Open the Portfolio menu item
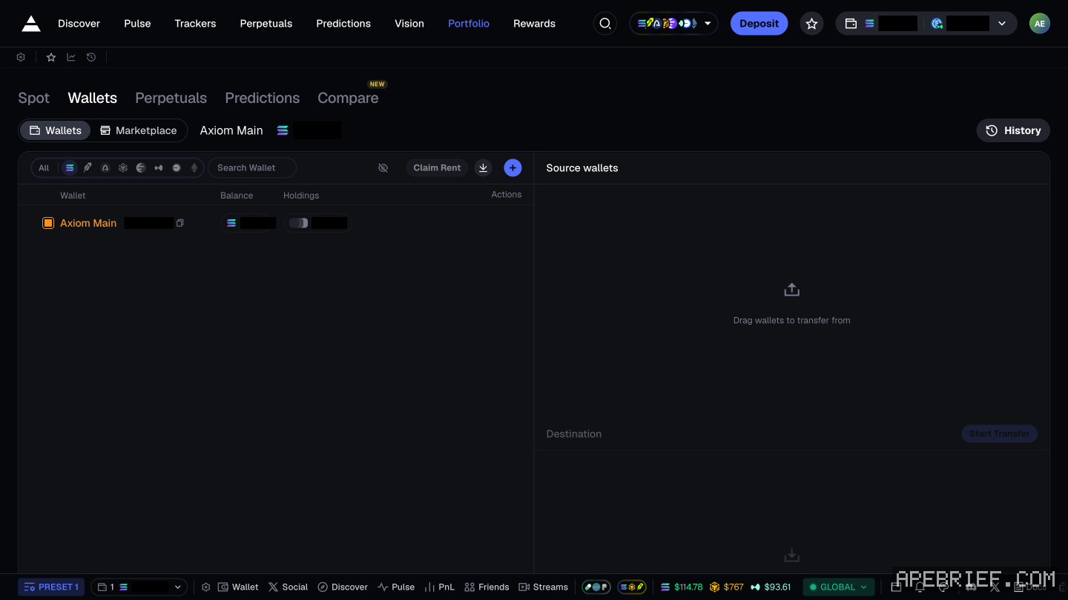Screen dimensions: 1068x600 [x=469, y=24]
